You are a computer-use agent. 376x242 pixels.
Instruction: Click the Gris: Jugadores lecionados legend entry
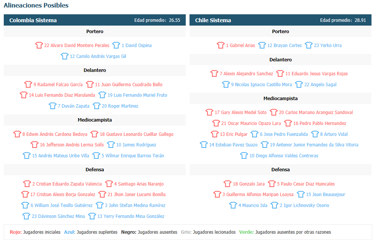(x=208, y=232)
